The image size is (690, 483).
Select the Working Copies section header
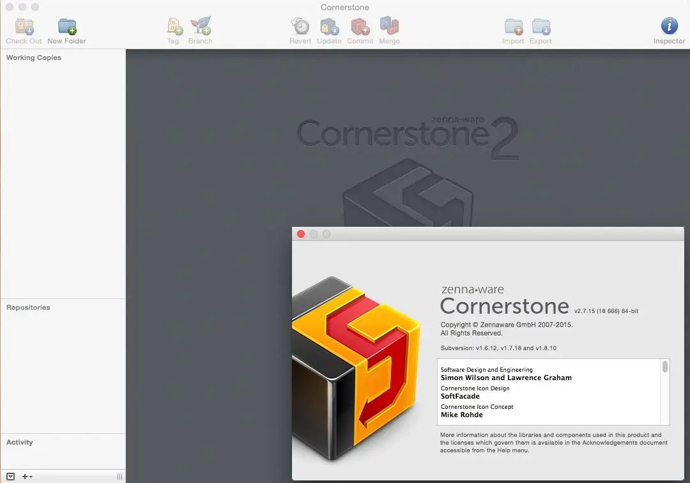click(x=33, y=57)
